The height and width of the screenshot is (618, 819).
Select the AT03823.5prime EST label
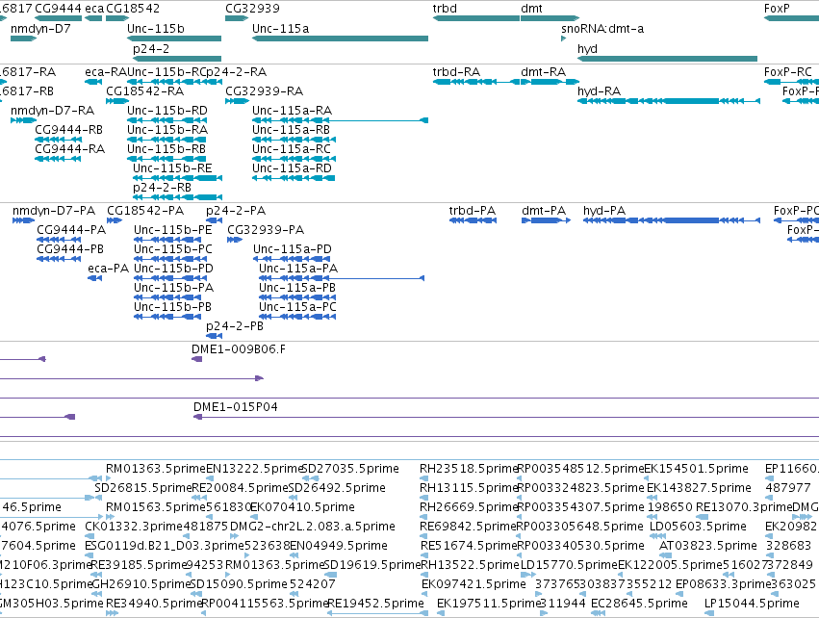707,546
